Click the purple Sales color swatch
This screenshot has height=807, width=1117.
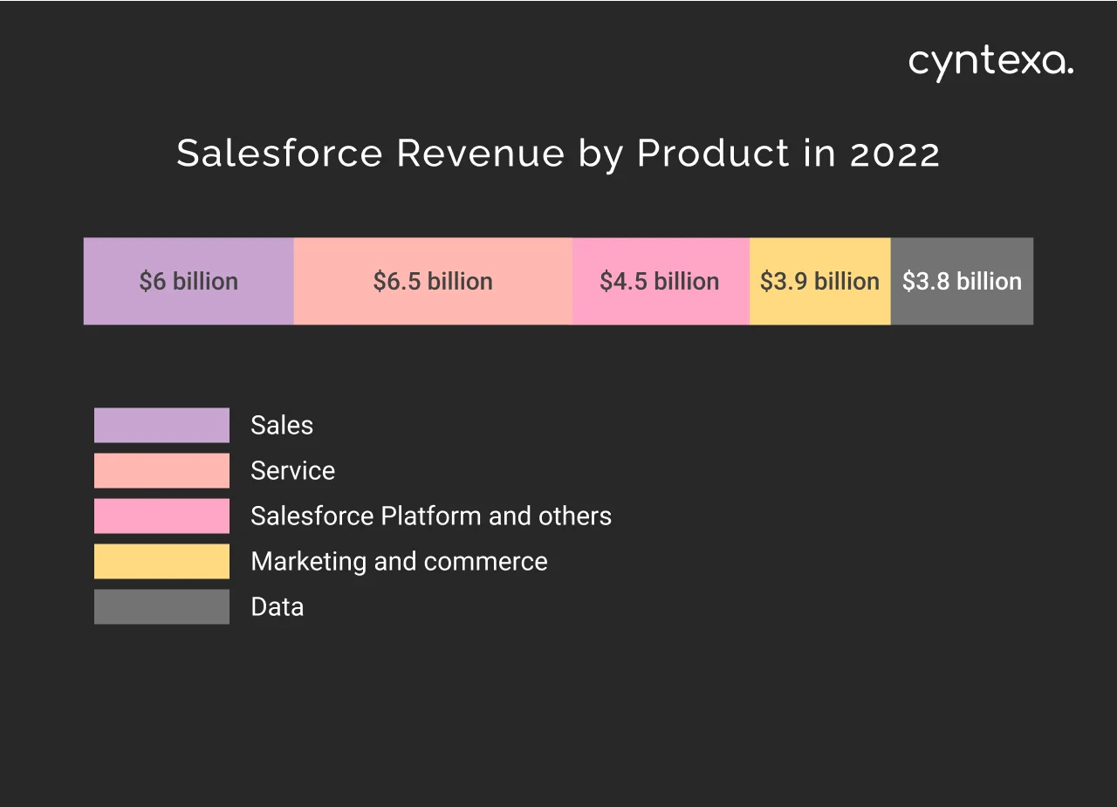pyautogui.click(x=161, y=425)
